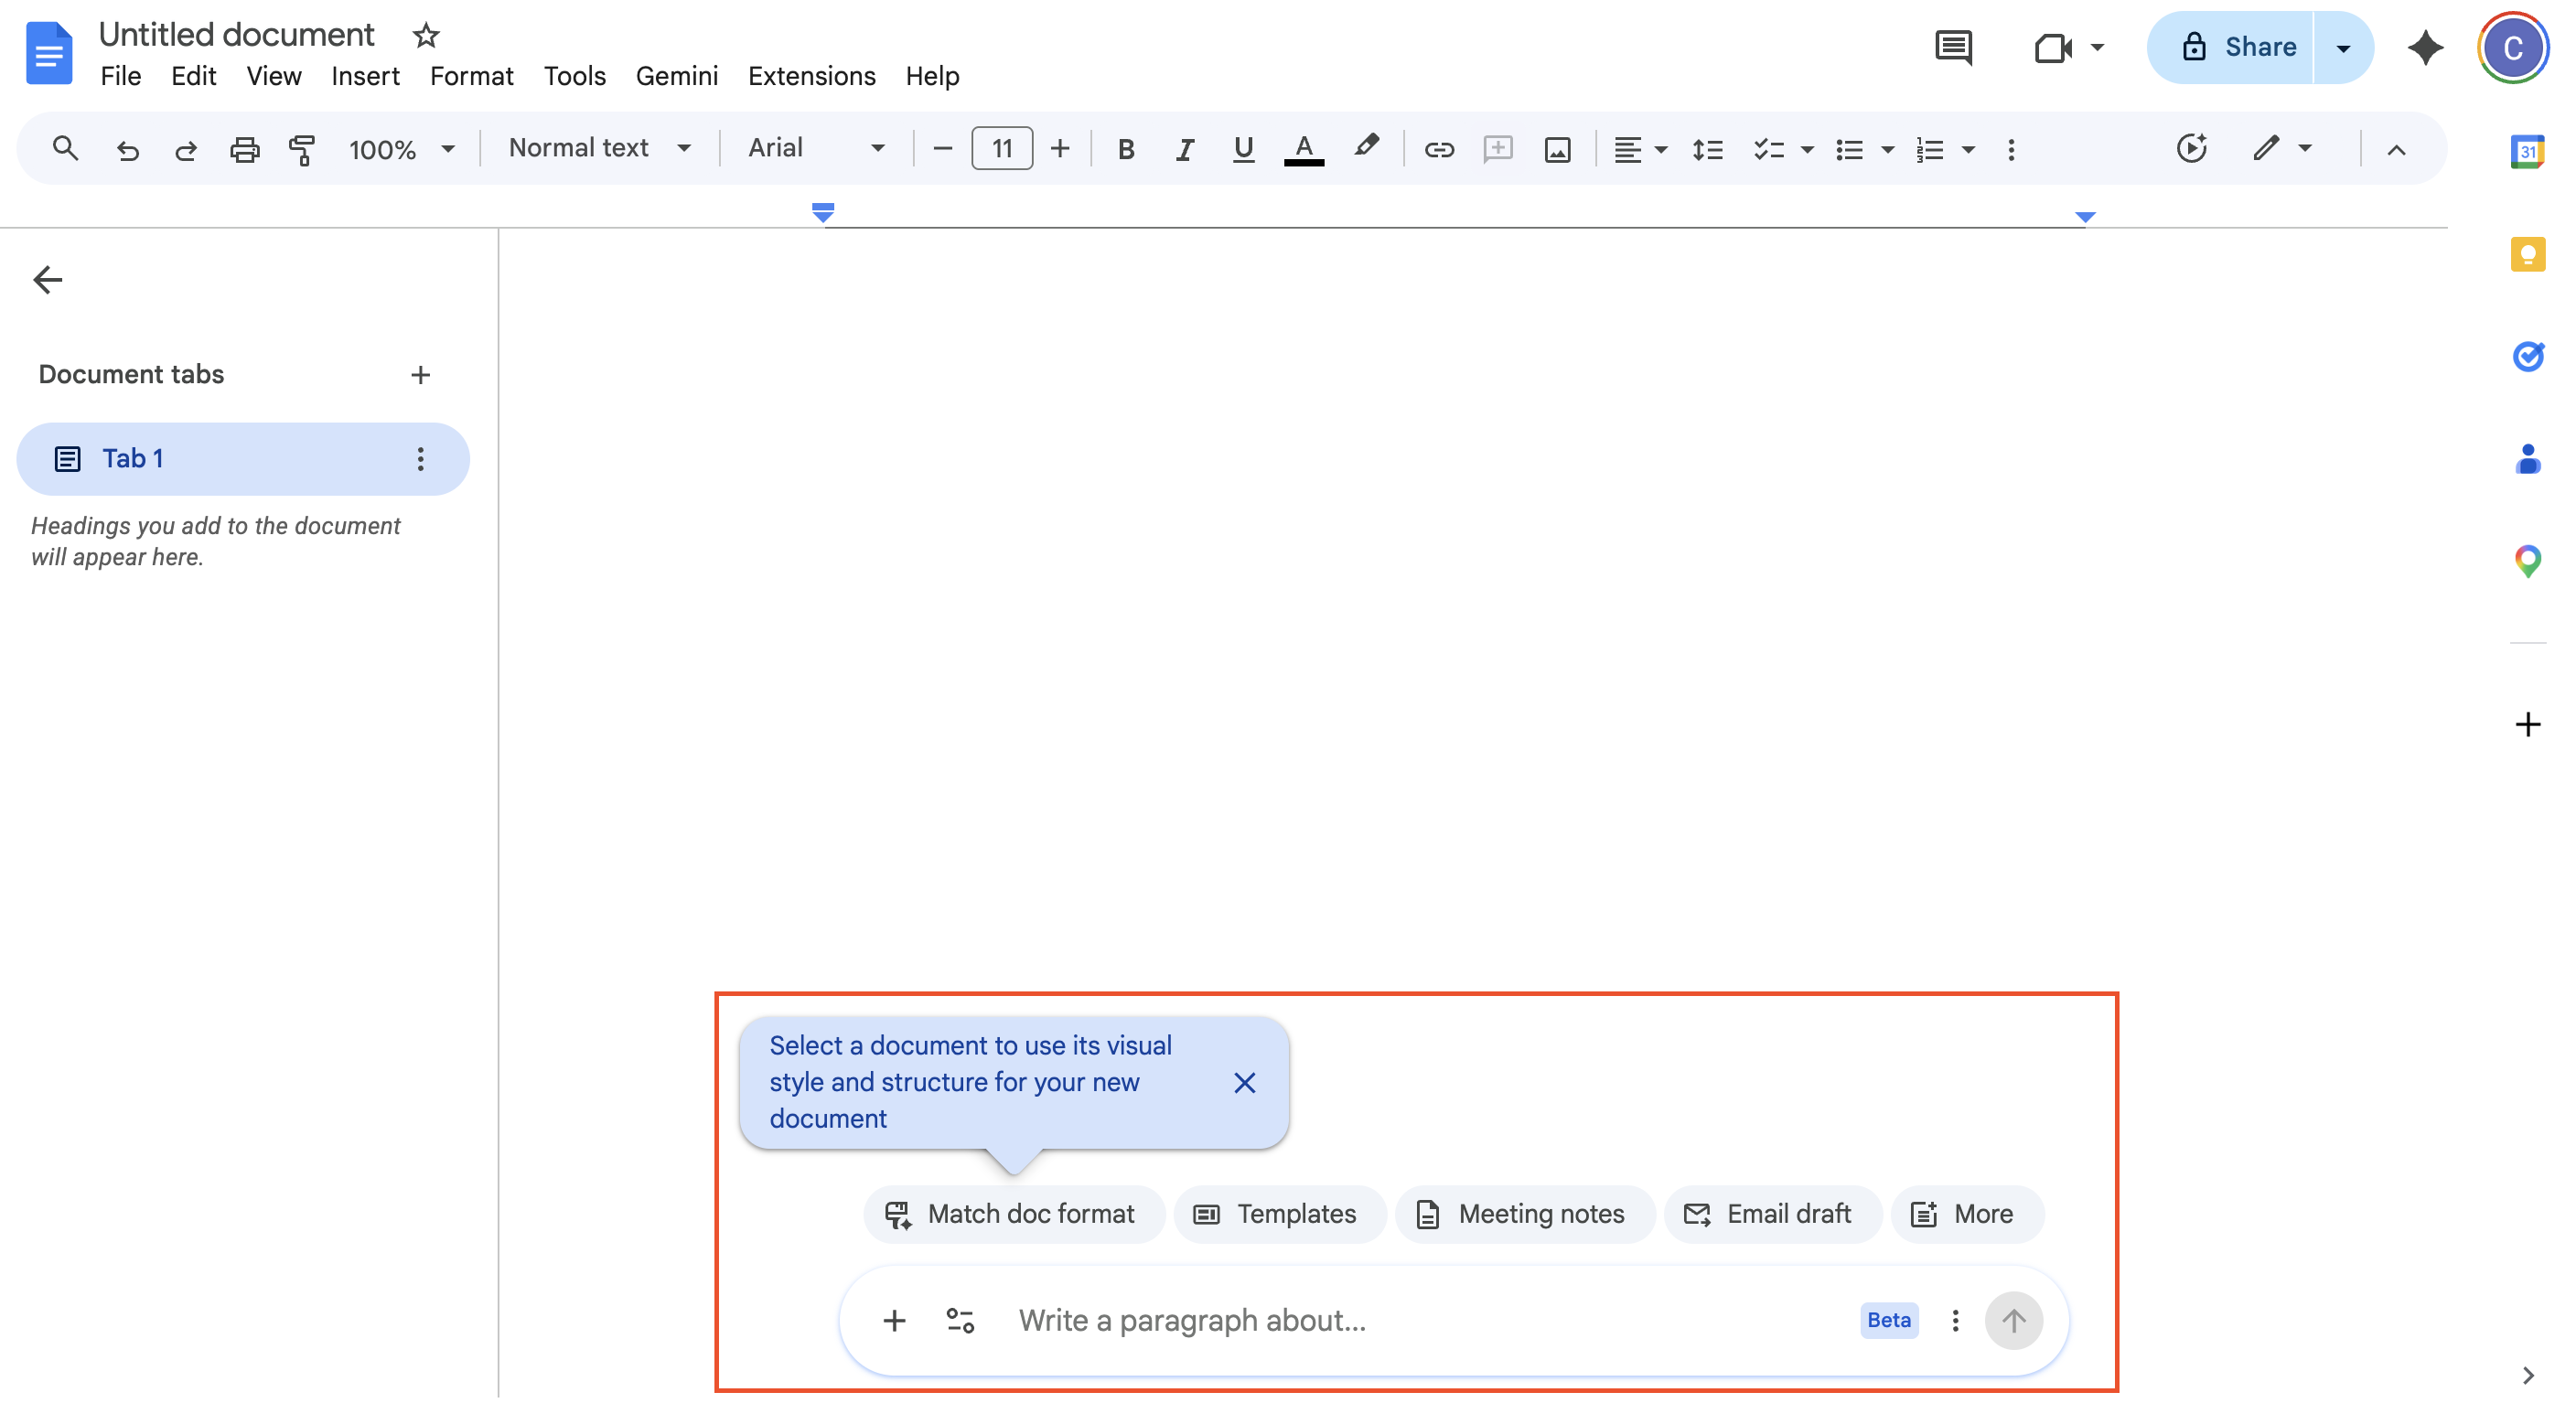This screenshot has width=2576, height=1403.
Task: Click the paint format roller icon
Action: (302, 149)
